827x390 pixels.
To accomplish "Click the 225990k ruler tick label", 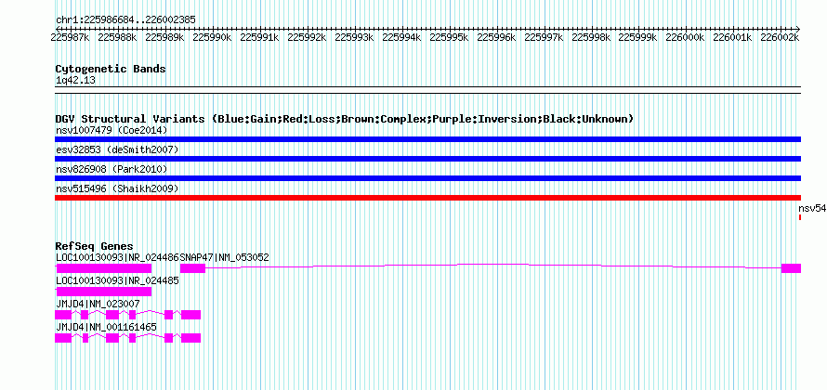I will click(x=212, y=37).
